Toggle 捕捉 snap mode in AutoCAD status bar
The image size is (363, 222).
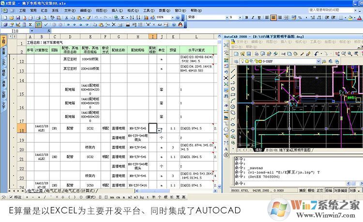click(x=302, y=191)
